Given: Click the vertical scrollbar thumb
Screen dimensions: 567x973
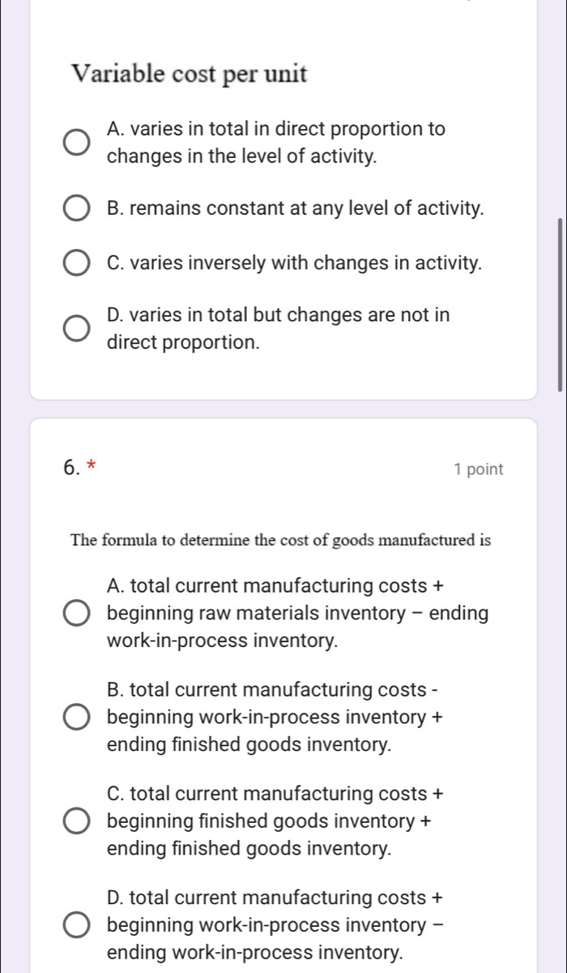Looking at the screenshot, I should [560, 302].
